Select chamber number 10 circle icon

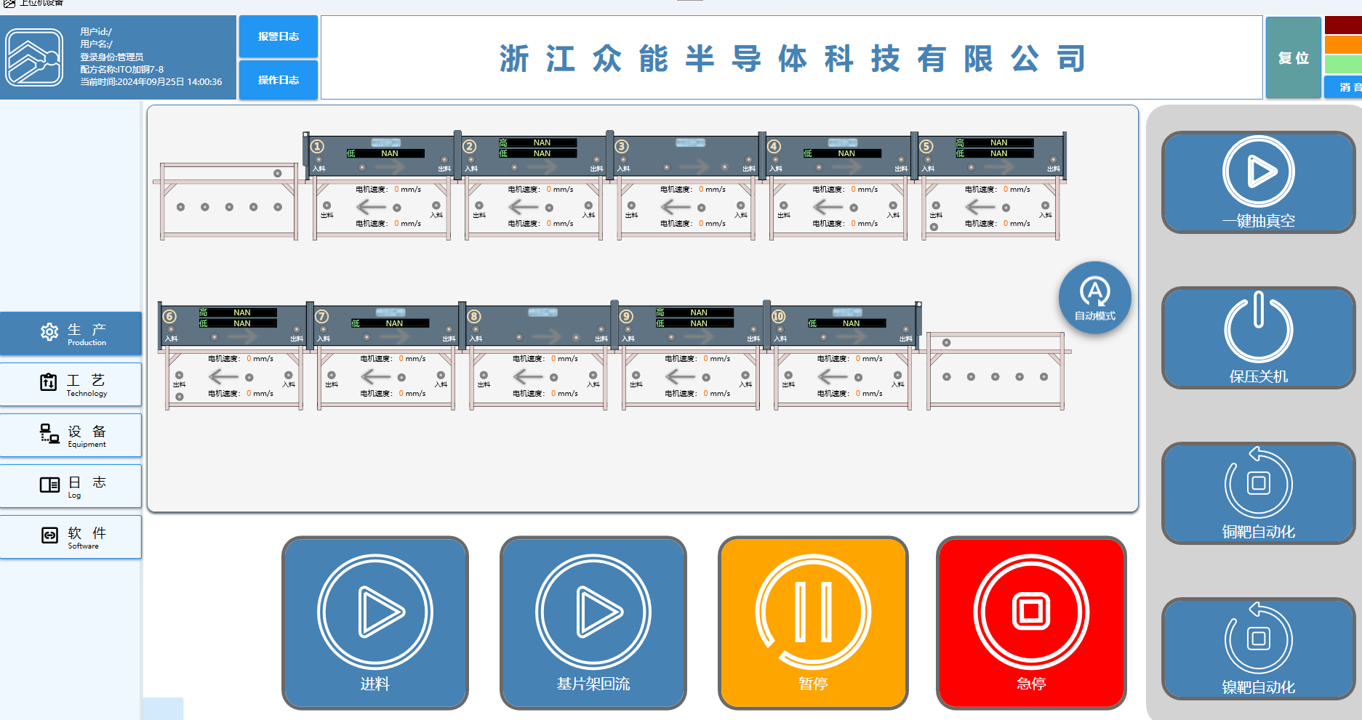point(779,316)
